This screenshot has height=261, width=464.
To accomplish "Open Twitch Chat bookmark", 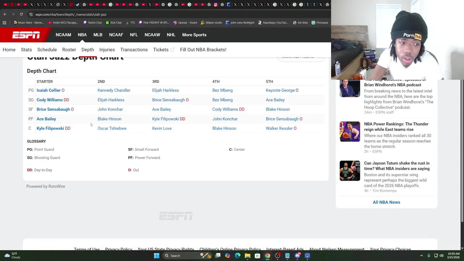I will [x=92, y=22].
